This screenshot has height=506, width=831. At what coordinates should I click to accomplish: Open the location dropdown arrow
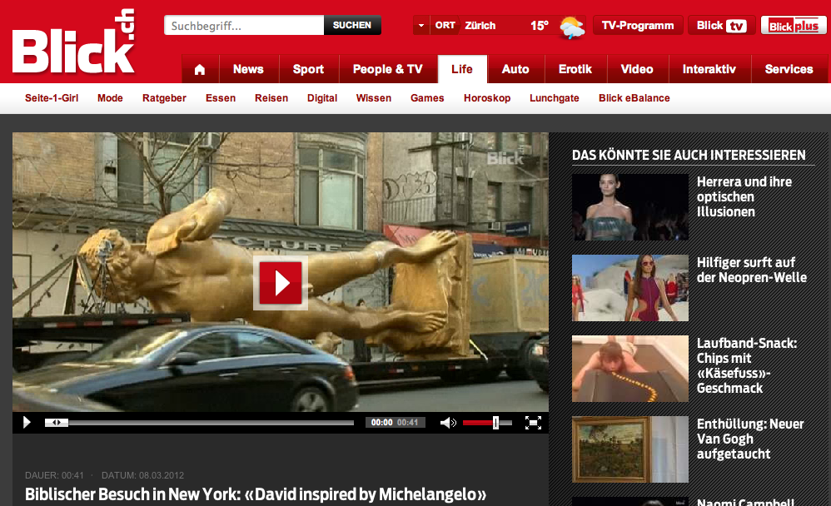421,26
